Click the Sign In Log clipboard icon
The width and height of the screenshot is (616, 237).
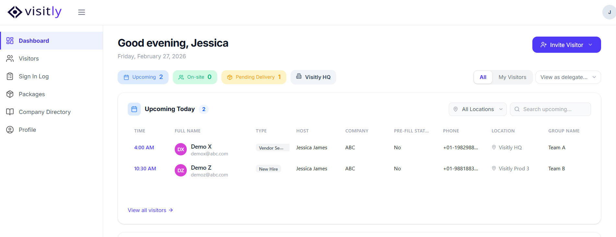coord(10,76)
